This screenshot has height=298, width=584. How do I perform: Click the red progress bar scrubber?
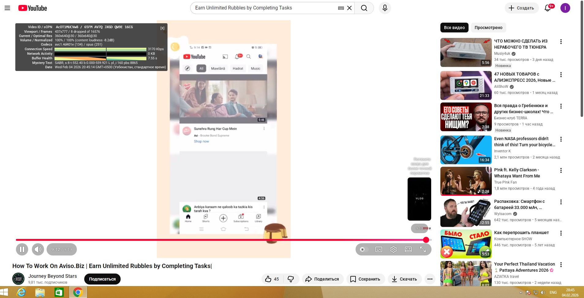426,240
